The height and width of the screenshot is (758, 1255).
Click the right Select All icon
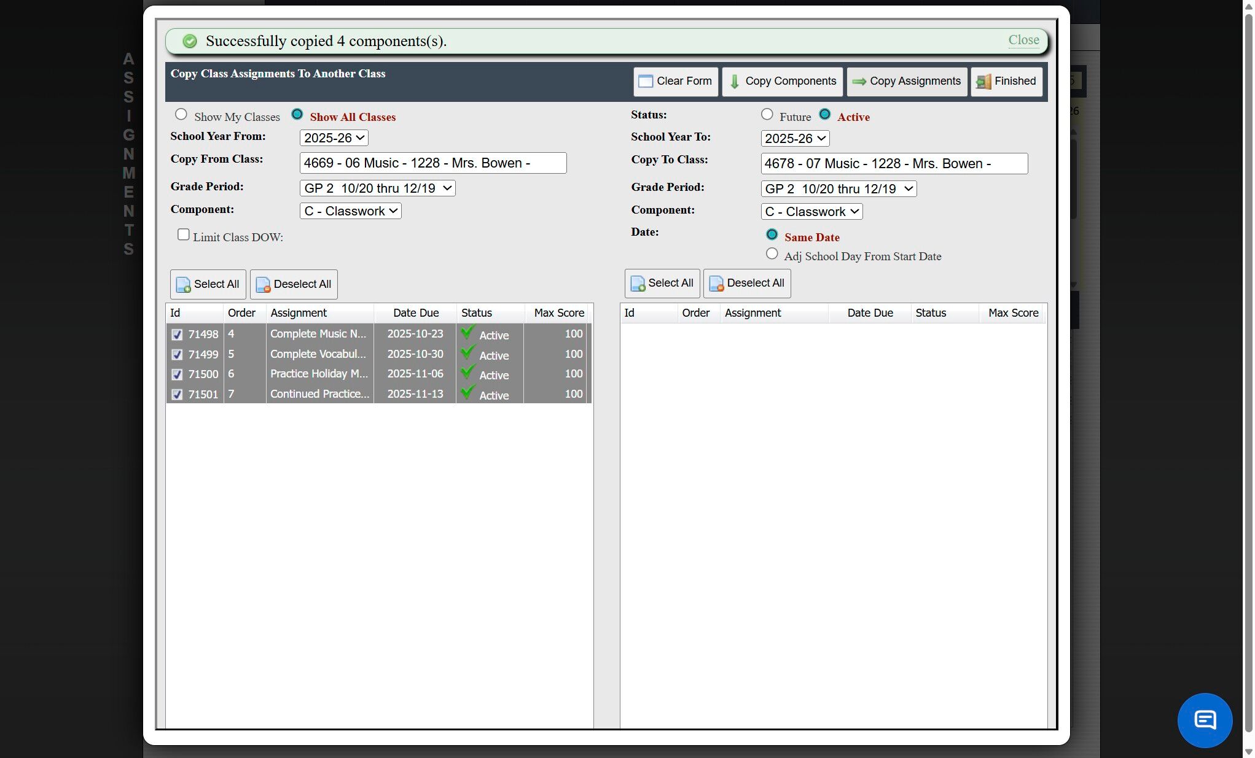(638, 284)
